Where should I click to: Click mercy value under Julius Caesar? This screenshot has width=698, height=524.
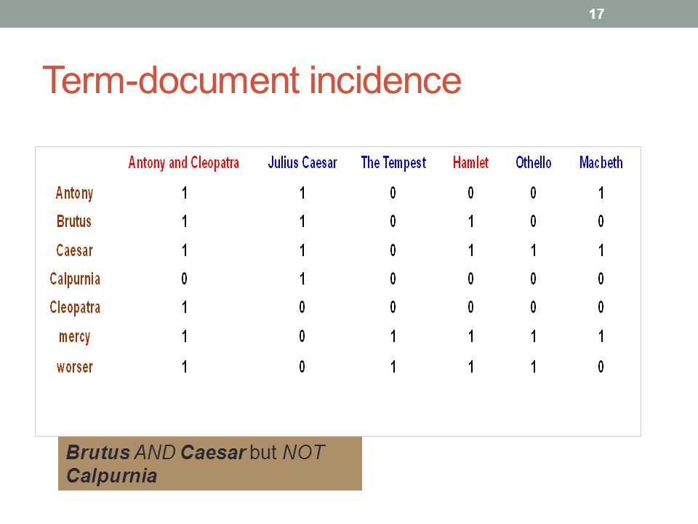click(x=302, y=336)
